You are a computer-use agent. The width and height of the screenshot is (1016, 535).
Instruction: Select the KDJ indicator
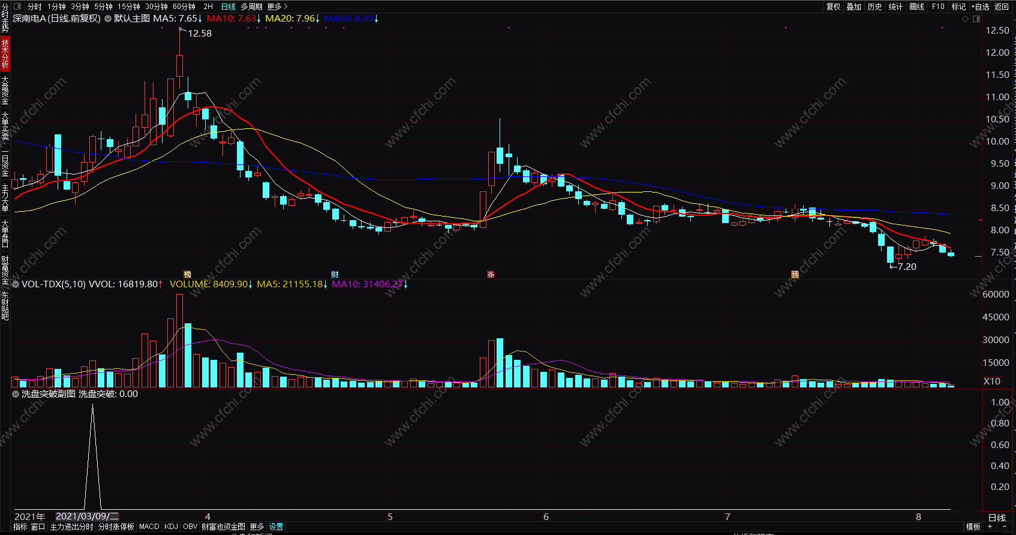pos(171,527)
